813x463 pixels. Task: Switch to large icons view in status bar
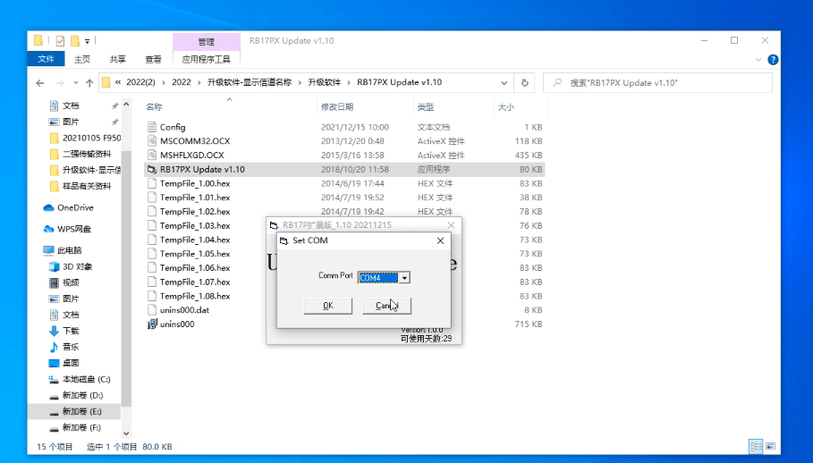pyautogui.click(x=772, y=446)
